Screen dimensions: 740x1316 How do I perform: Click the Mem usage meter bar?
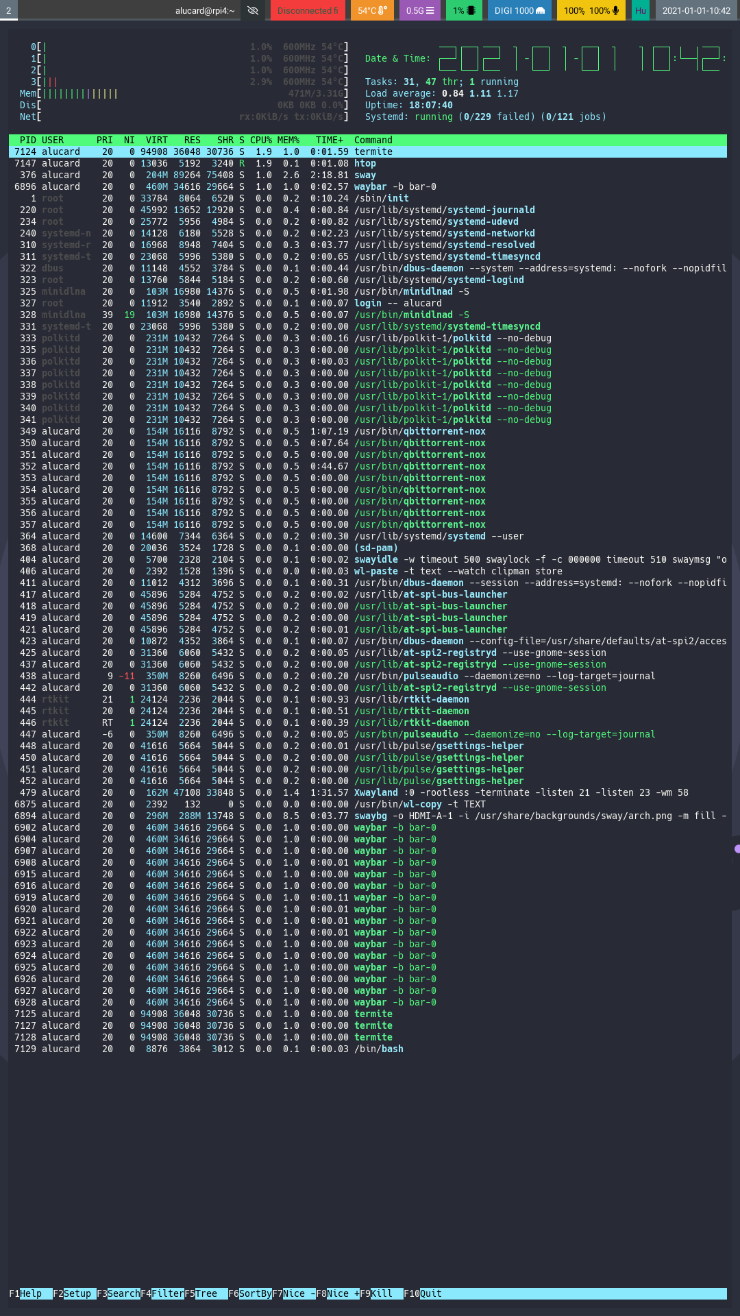184,93
